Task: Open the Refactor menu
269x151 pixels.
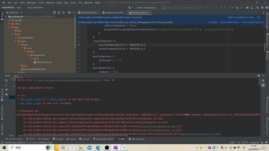Action: pos(50,2)
